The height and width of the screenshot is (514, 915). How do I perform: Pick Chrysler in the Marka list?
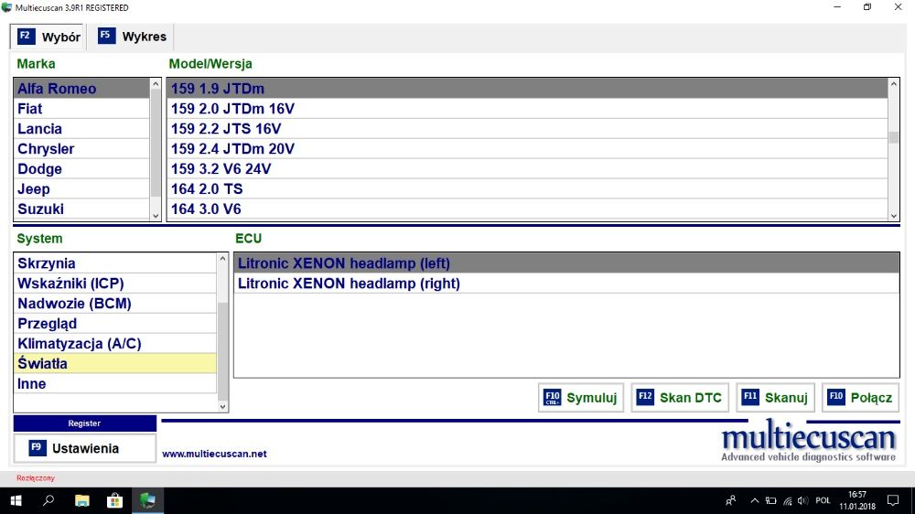[x=81, y=149]
